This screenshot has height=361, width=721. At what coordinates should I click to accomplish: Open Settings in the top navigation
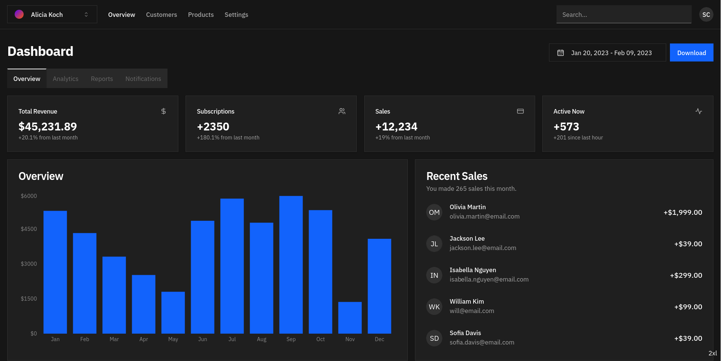point(236,15)
